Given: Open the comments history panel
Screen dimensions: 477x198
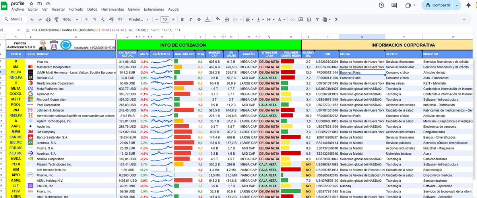Looking at the screenshot, I should click(394, 5).
